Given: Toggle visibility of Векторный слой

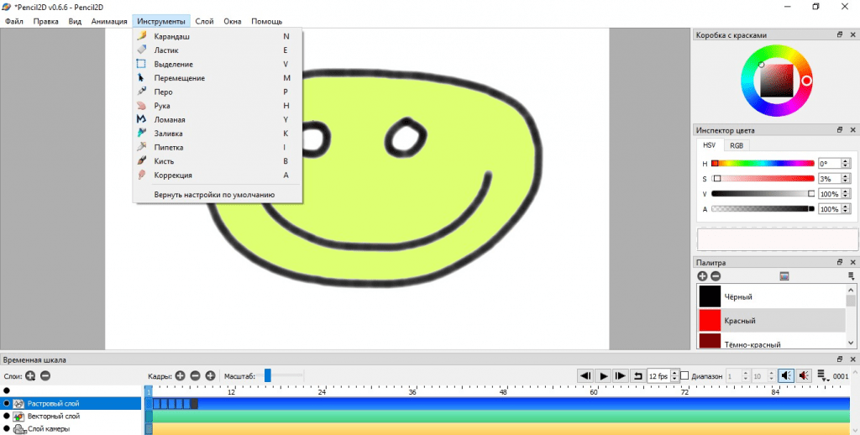Looking at the screenshot, I should click(7, 416).
